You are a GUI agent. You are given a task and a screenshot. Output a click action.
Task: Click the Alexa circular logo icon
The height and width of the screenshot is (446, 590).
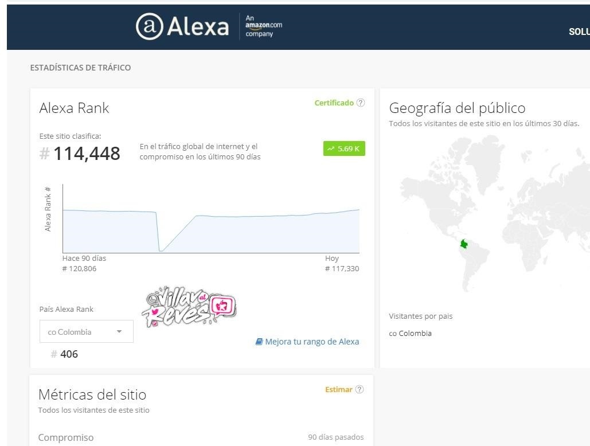pyautogui.click(x=150, y=26)
